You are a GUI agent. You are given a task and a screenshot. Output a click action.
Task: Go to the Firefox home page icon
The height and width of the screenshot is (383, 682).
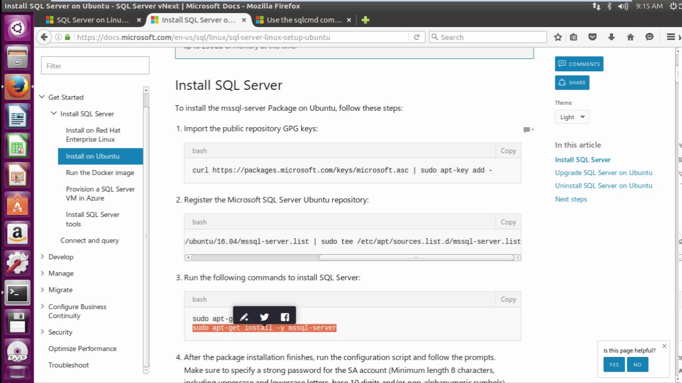(630, 37)
